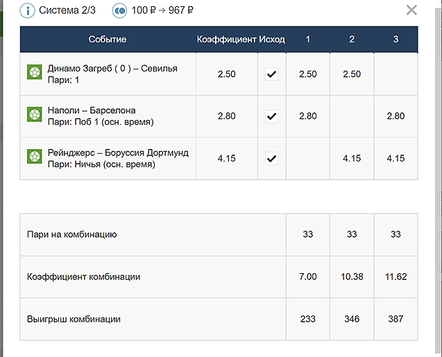Click the football icon for Динамо Загреб match
This screenshot has width=442, height=357.
pyautogui.click(x=35, y=73)
